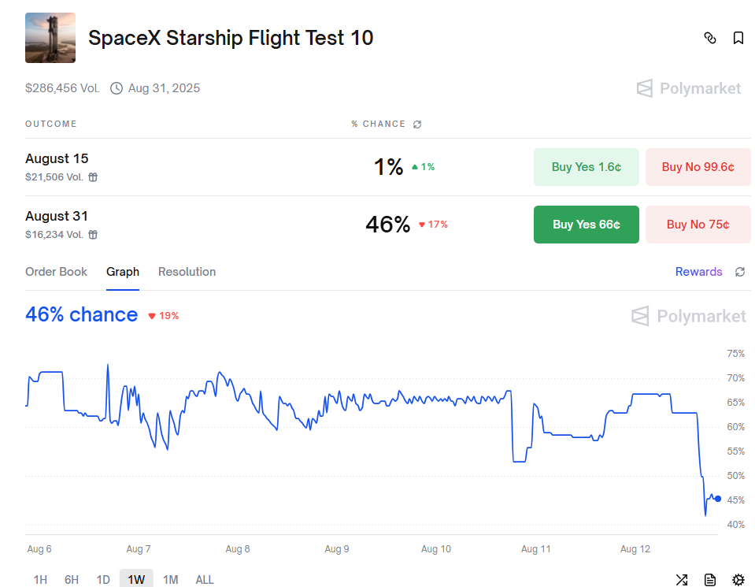Set chart range to 1M
This screenshot has width=755, height=587.
(170, 580)
